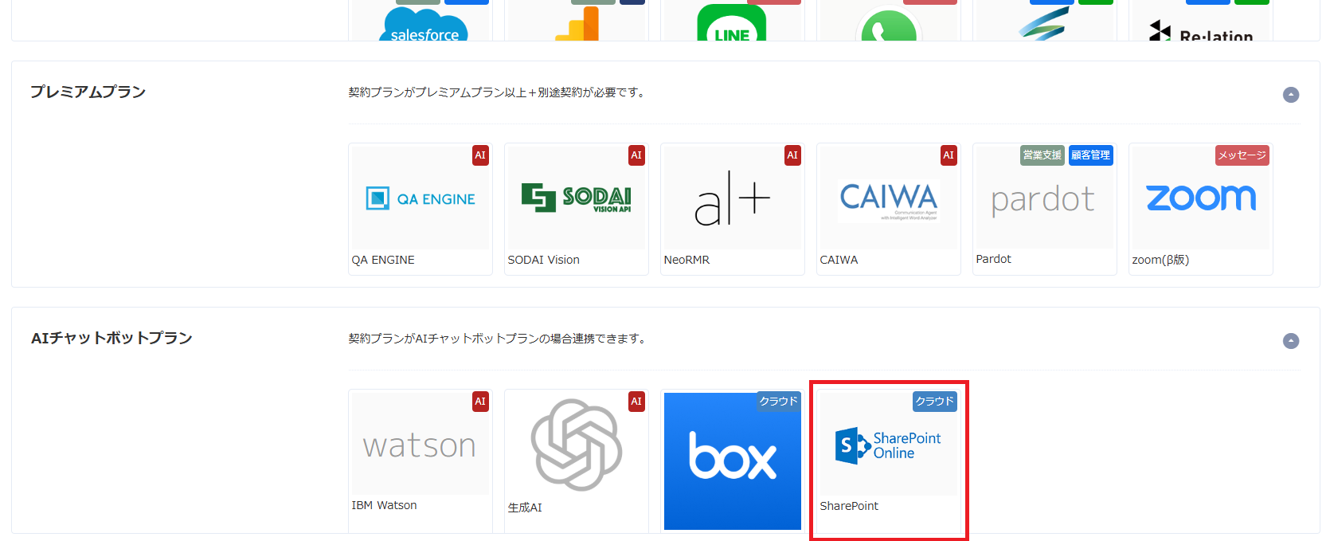Click the AI chatbot plan availability note

point(497,339)
